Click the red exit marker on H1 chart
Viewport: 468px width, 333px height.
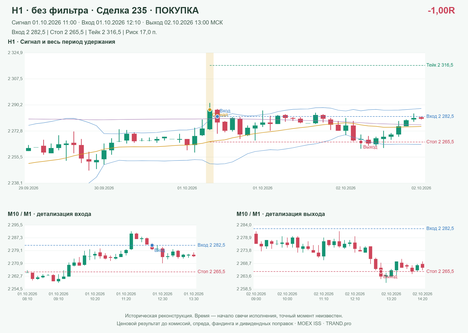[361, 142]
